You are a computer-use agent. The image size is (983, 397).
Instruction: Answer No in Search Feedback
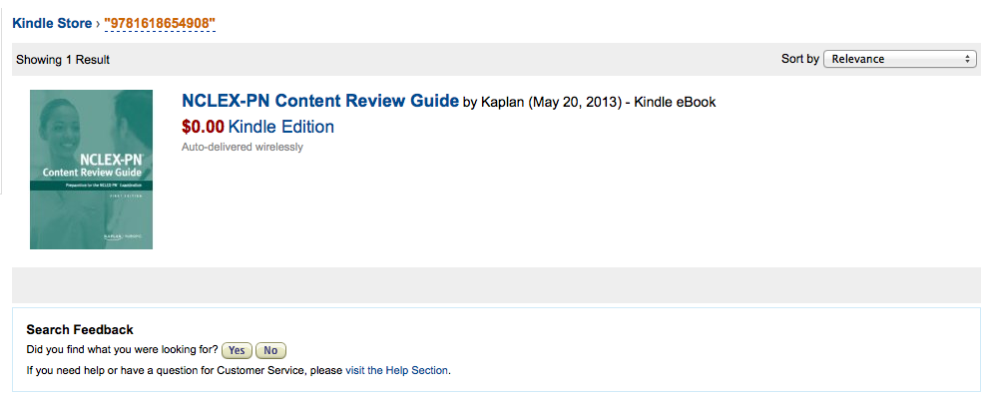[270, 351]
